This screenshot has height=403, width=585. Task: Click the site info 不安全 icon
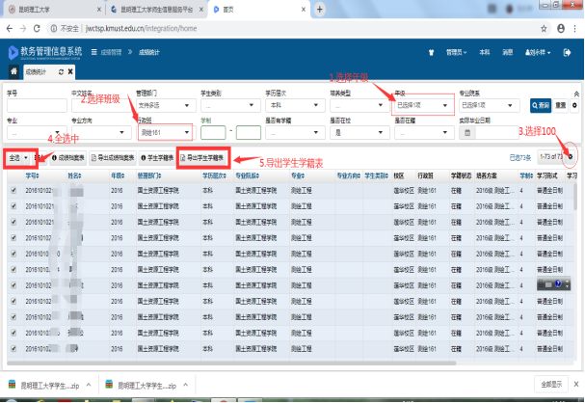(54, 29)
